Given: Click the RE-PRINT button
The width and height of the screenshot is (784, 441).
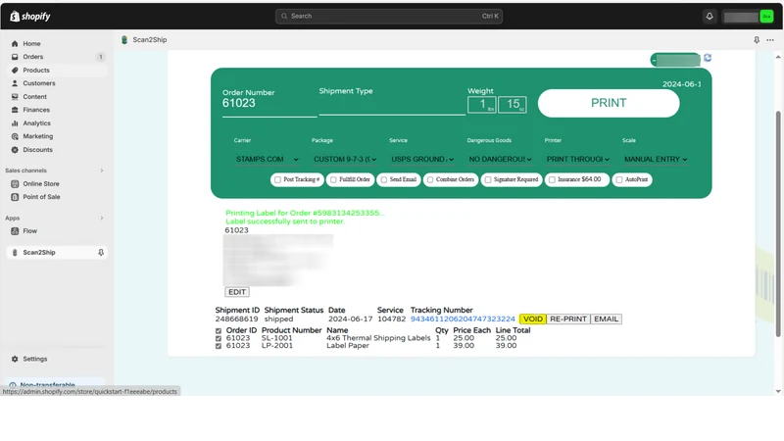Looking at the screenshot, I should coord(568,319).
